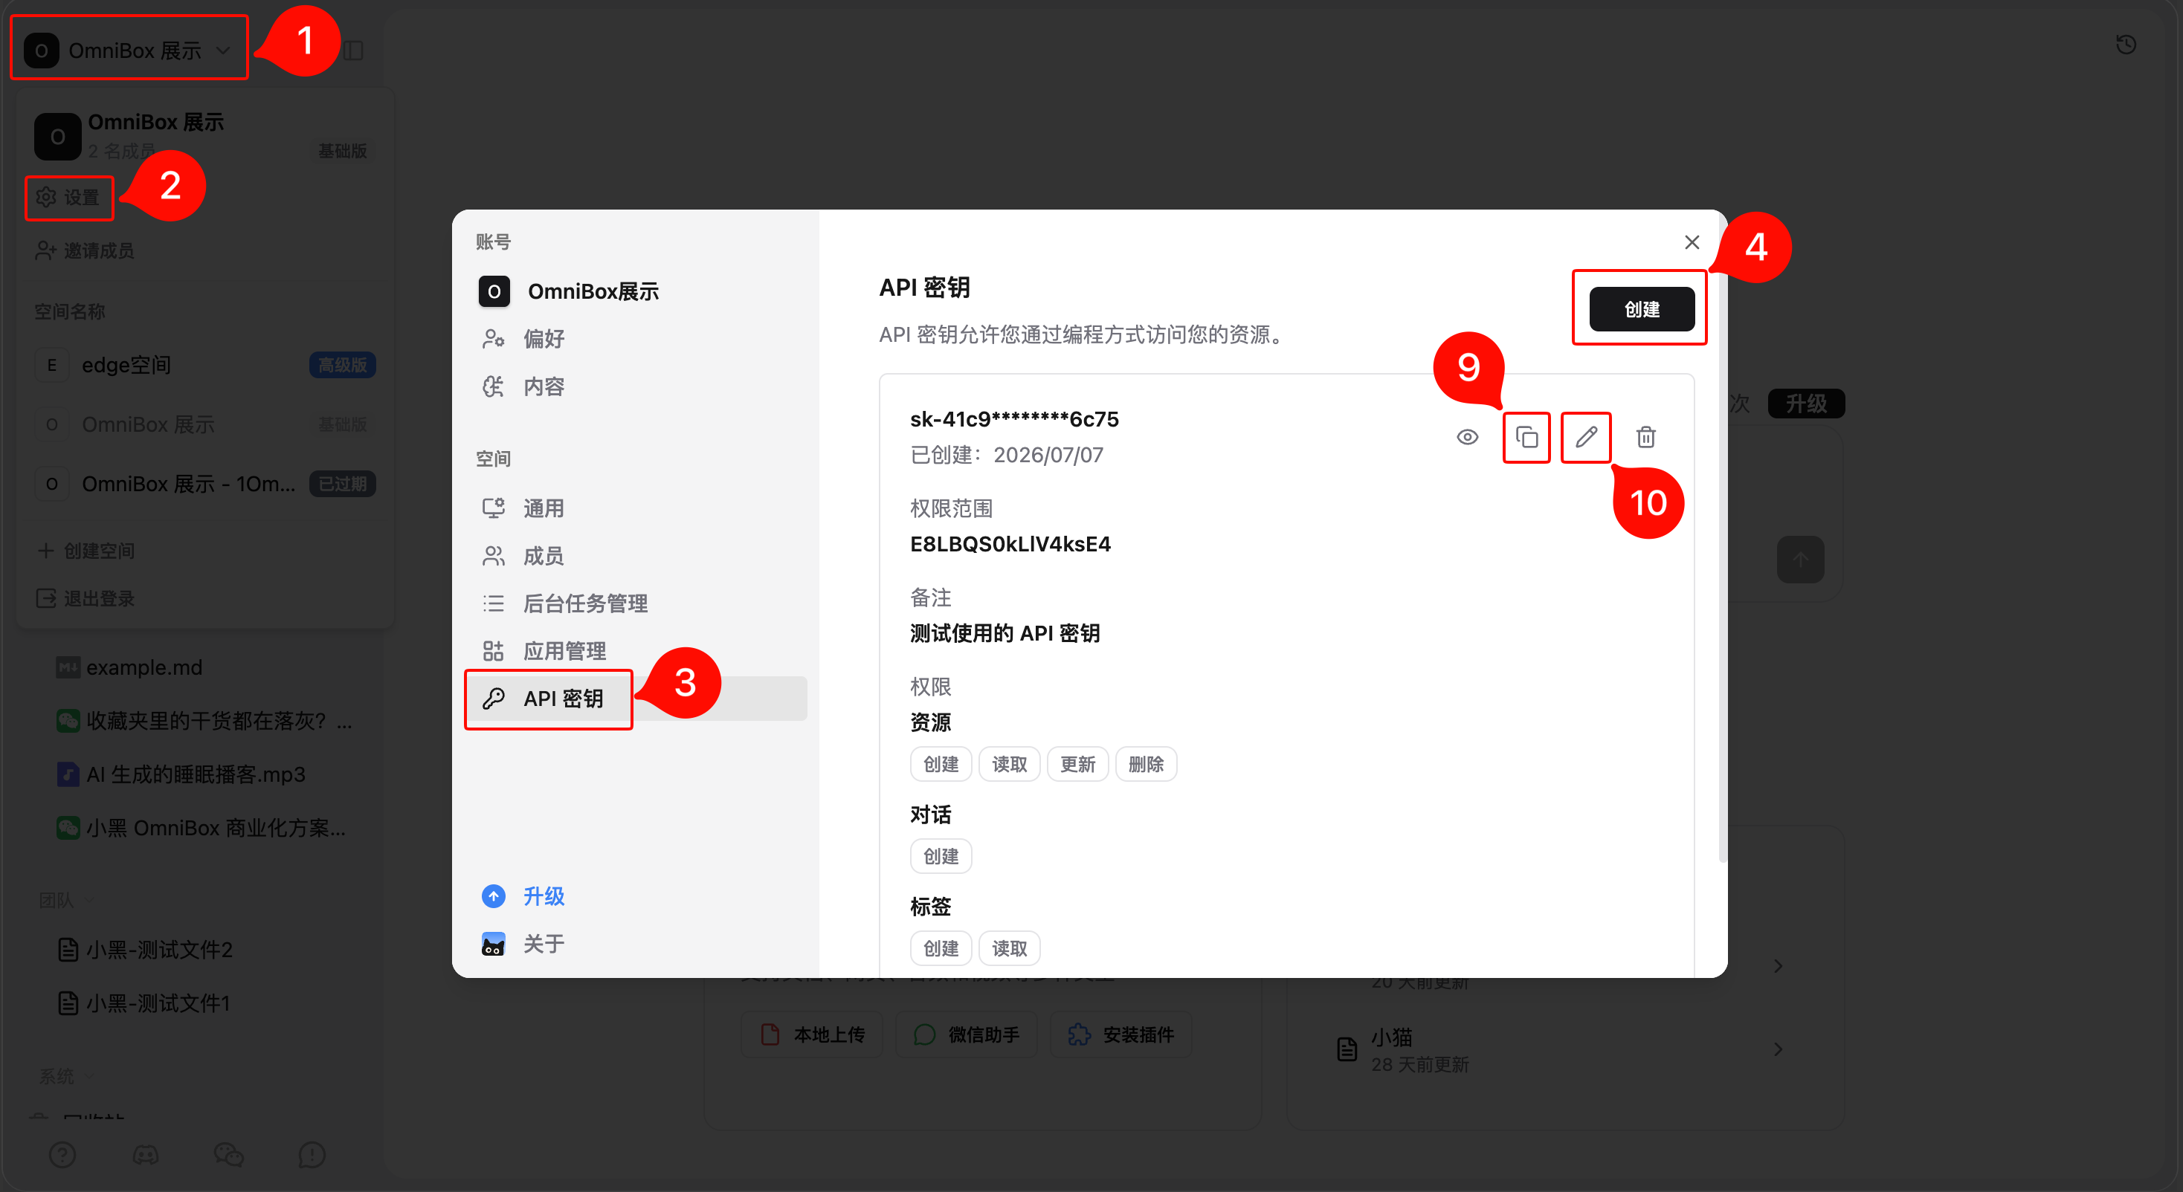Click the 创建 button to create API key
The width and height of the screenshot is (2183, 1192).
tap(1642, 309)
